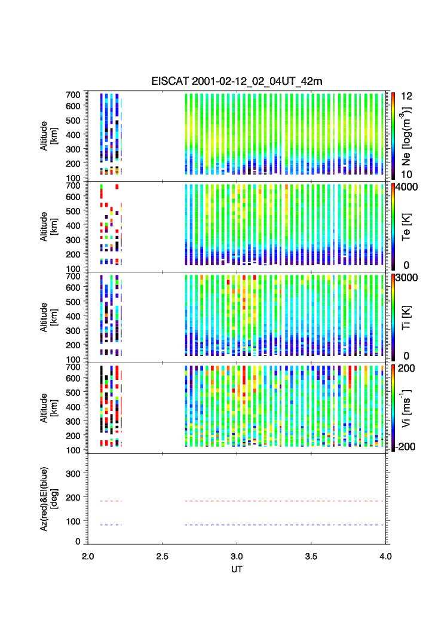
Task: Click the 2.5 tick label on UT axis
Action: (162, 556)
